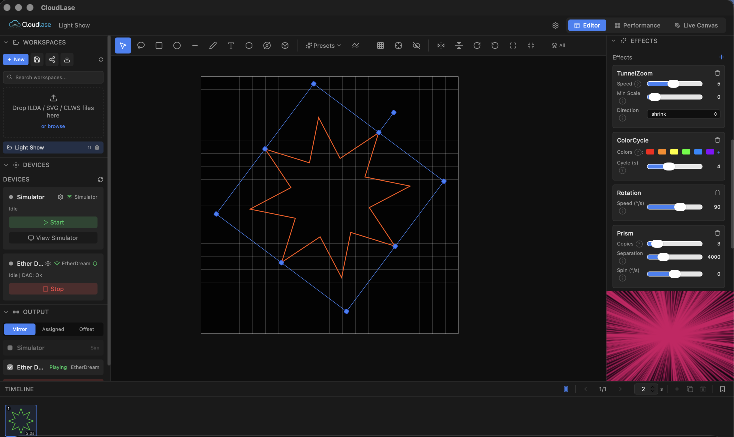This screenshot has height=437, width=734.
Task: Select the Pen drawing tool
Action: coord(213,45)
